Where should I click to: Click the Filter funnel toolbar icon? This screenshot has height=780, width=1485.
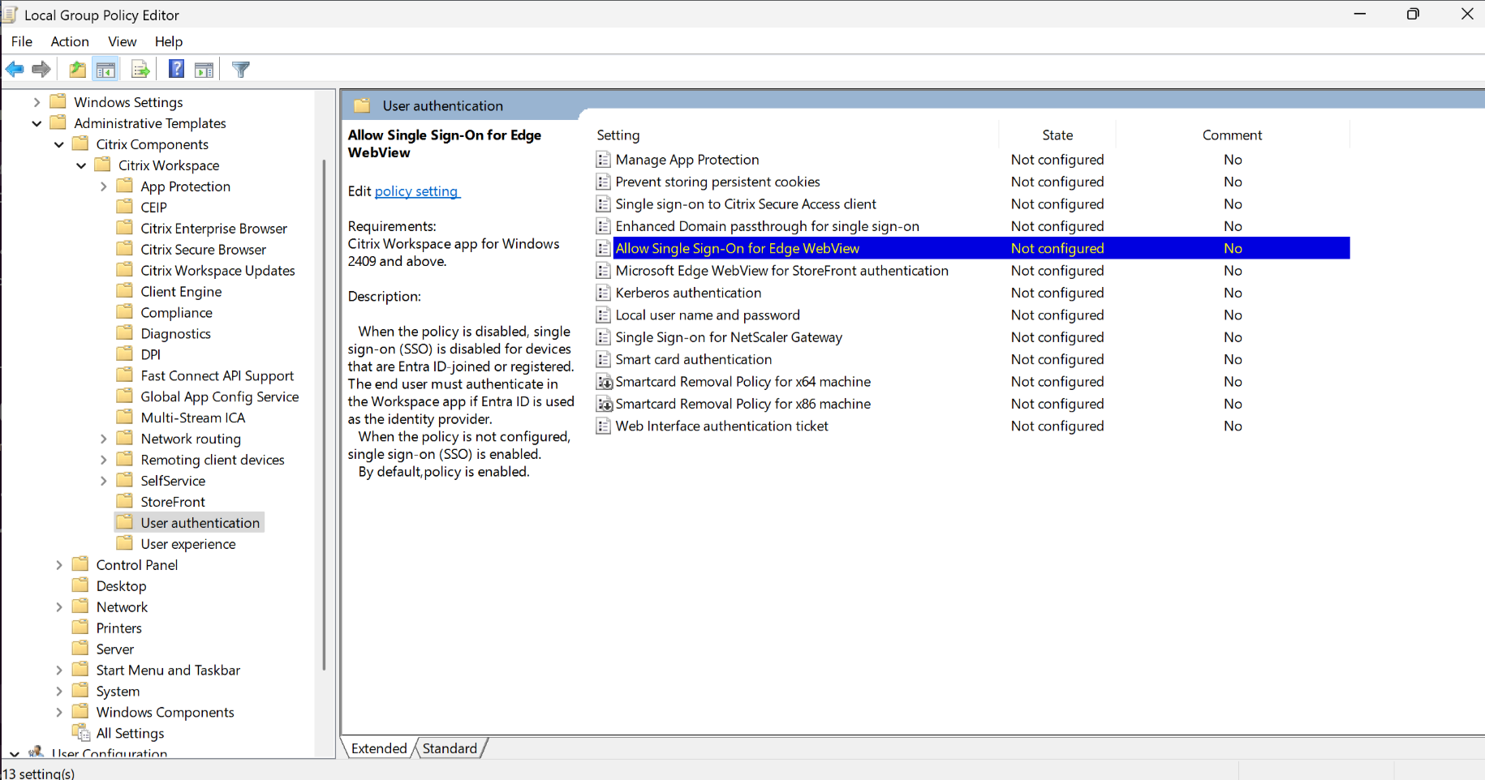pos(241,70)
